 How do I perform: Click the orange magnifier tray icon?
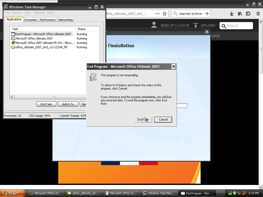pyautogui.click(x=244, y=193)
